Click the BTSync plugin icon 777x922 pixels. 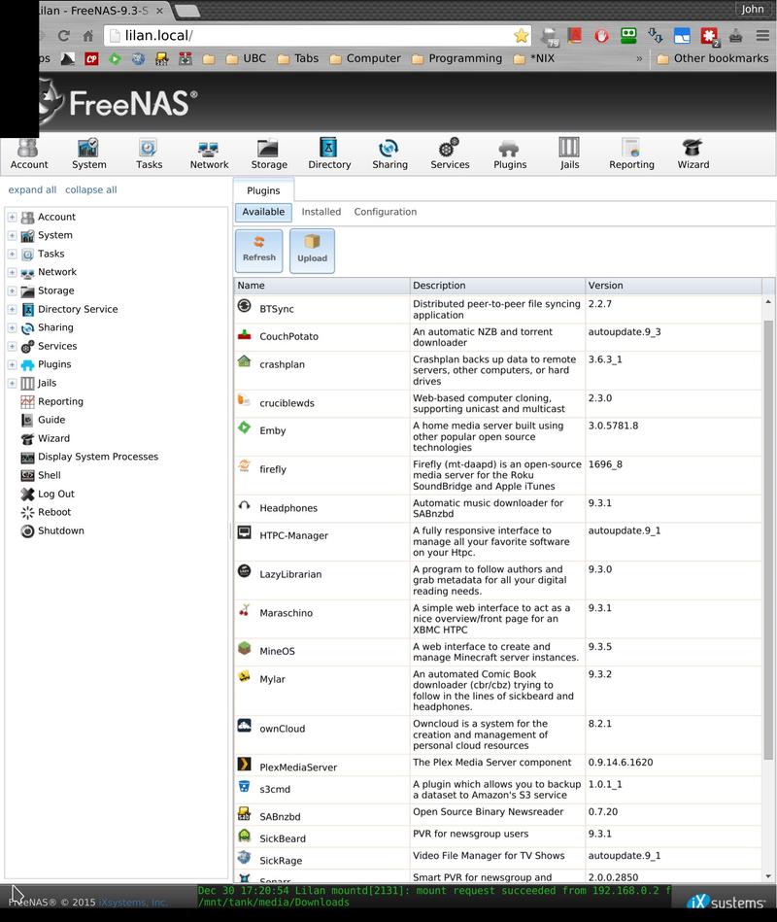244,305
